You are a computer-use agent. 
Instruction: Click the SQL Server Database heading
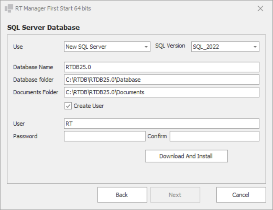click(44, 28)
